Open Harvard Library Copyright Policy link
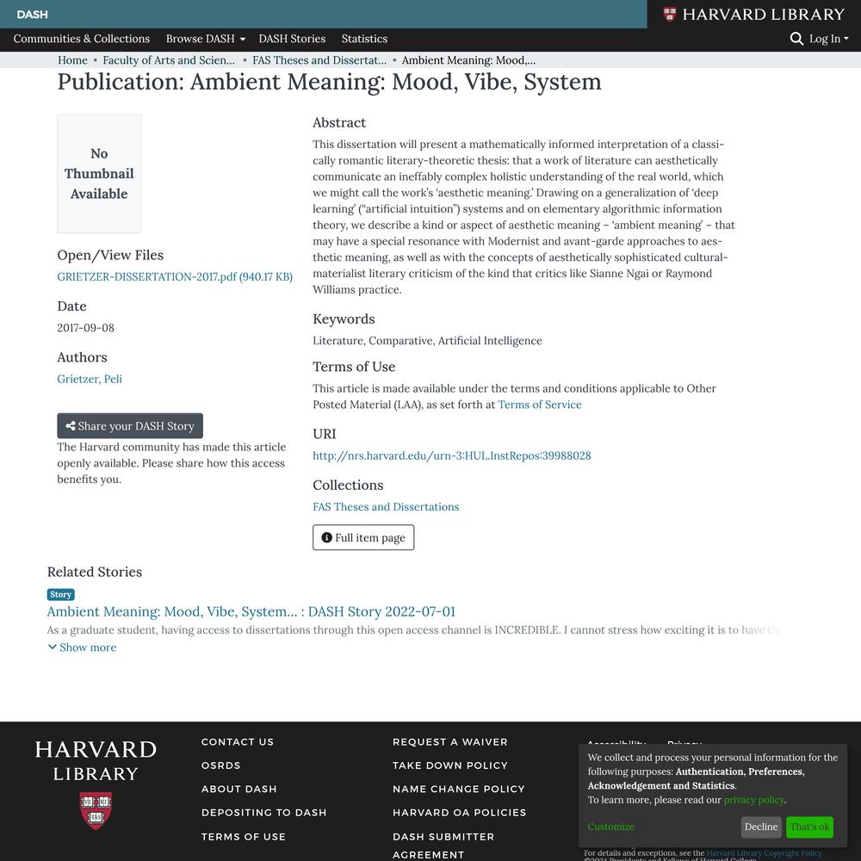Screen dimensions: 861x861 [x=764, y=853]
